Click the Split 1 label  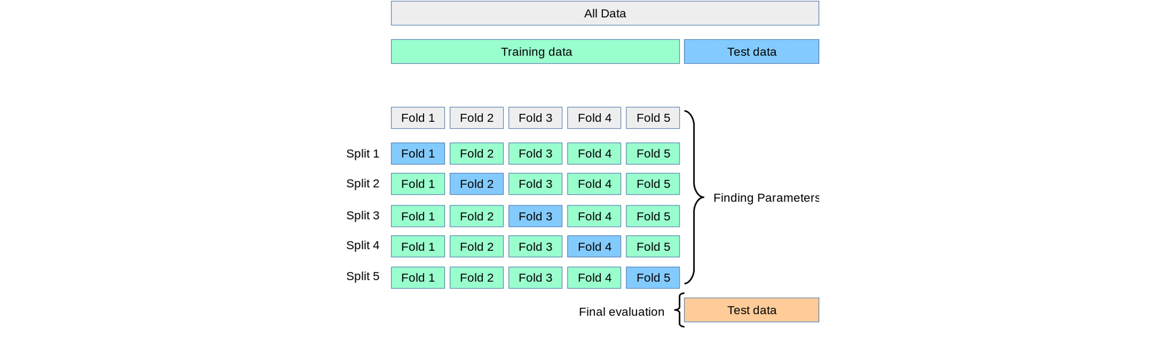coord(363,153)
